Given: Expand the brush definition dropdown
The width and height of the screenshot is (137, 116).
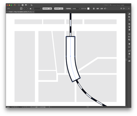Looking at the screenshot, I should [x=64, y=9].
